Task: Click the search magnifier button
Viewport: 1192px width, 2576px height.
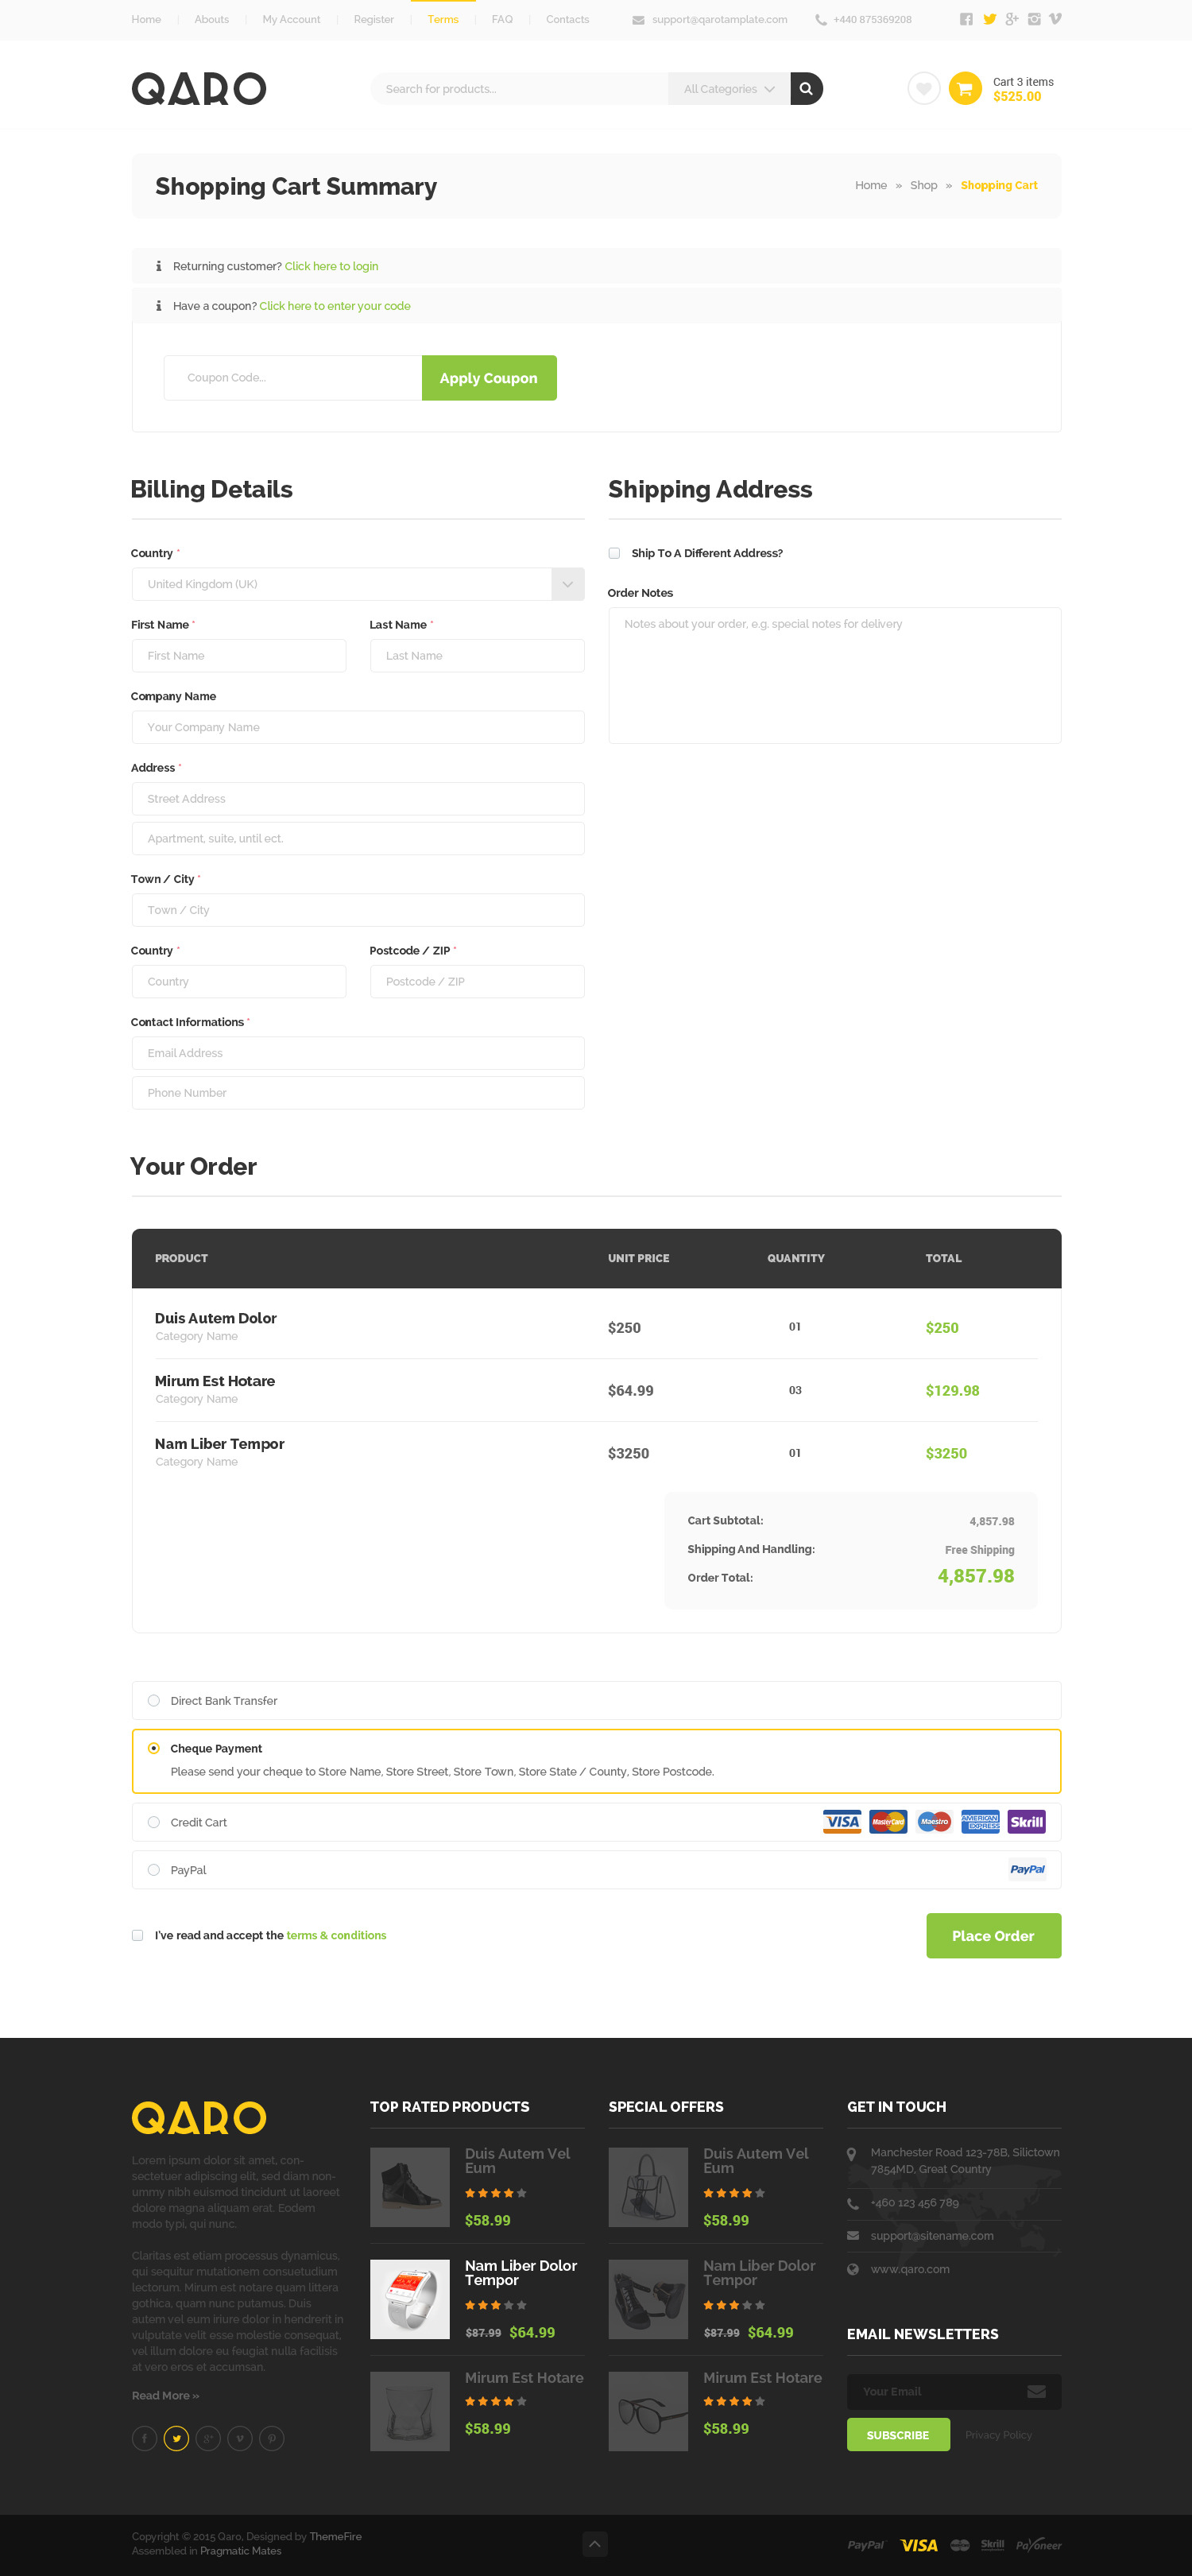Action: pos(806,89)
